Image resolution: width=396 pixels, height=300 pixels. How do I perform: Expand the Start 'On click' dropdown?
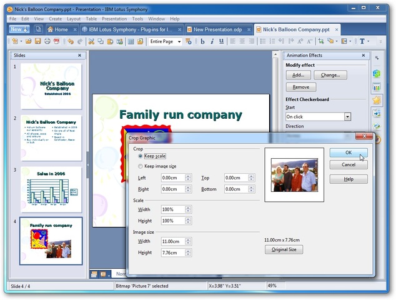click(347, 117)
